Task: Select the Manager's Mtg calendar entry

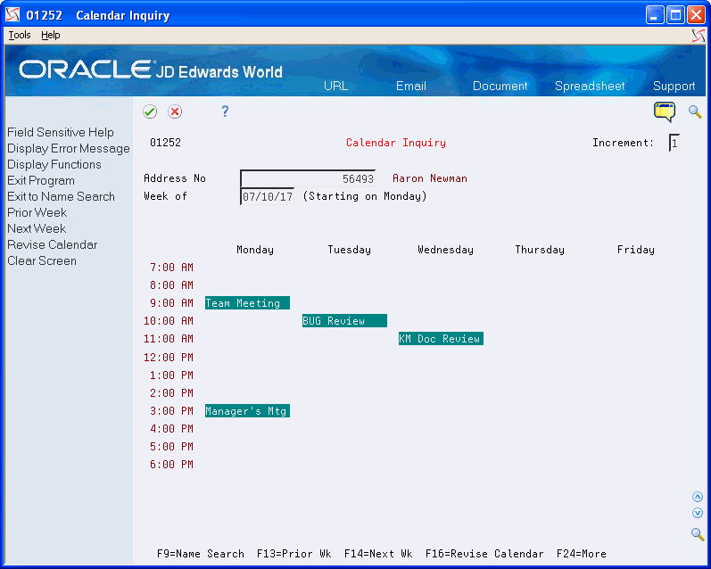Action: [247, 411]
